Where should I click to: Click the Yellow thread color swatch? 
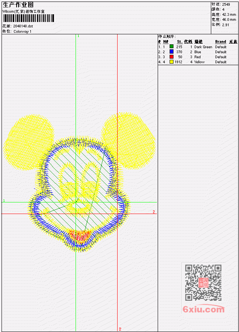(172, 62)
